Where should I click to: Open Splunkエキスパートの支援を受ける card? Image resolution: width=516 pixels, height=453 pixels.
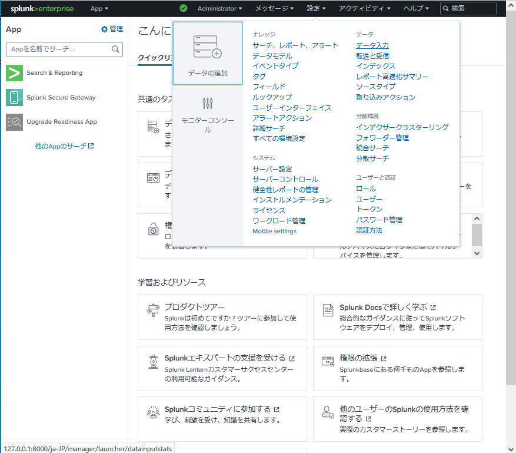pos(222,368)
